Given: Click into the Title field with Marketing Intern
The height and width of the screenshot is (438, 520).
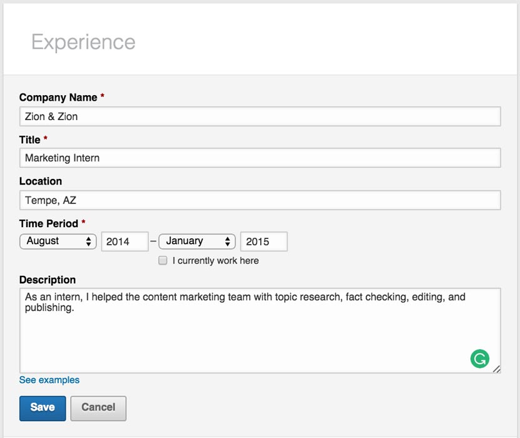Looking at the screenshot, I should pyautogui.click(x=260, y=158).
